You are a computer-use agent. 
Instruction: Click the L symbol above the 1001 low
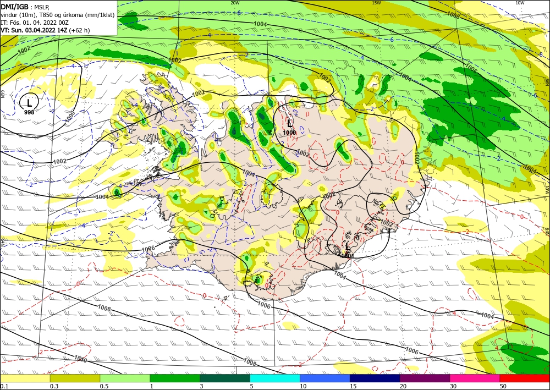click(347, 247)
